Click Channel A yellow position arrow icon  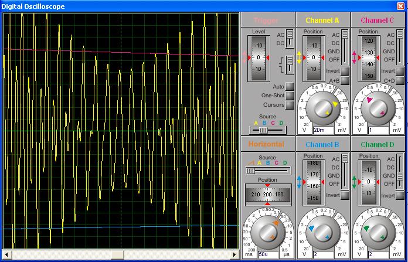(x=299, y=57)
